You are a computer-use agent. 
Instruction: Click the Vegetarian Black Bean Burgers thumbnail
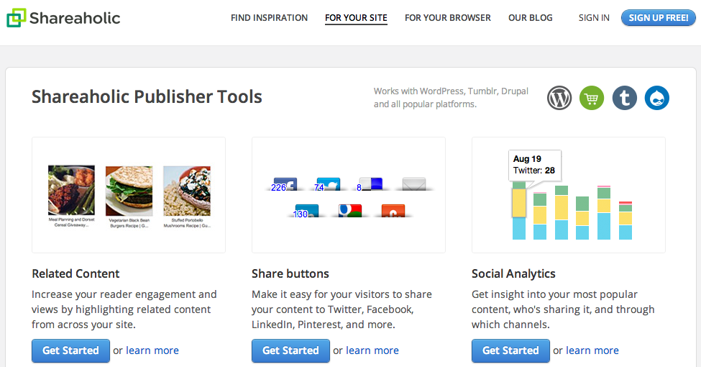[129, 191]
